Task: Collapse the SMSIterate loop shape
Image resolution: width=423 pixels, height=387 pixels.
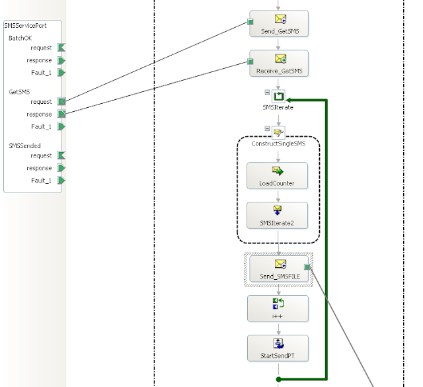Action: pyautogui.click(x=267, y=93)
